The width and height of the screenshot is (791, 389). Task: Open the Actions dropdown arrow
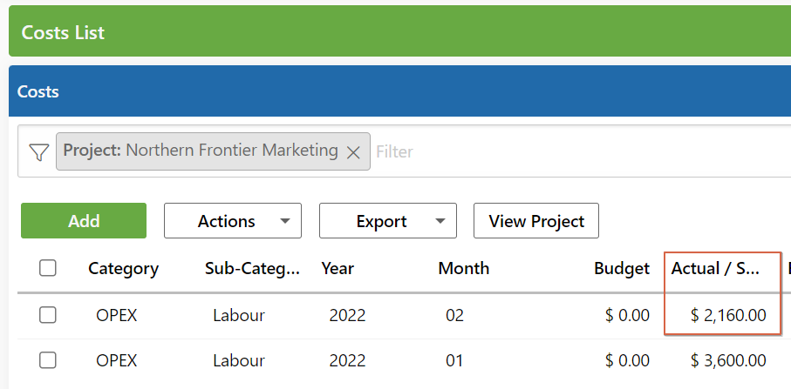[285, 221]
